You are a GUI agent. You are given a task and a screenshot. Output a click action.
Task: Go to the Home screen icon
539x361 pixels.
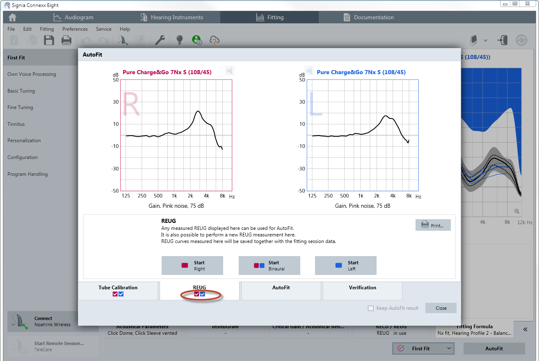point(13,18)
